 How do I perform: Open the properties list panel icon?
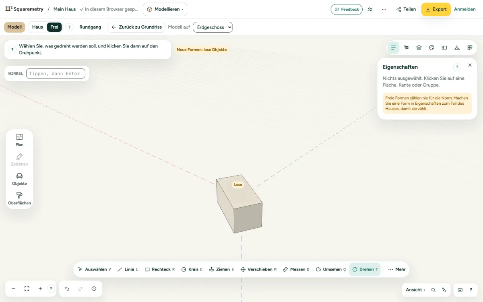[393, 48]
